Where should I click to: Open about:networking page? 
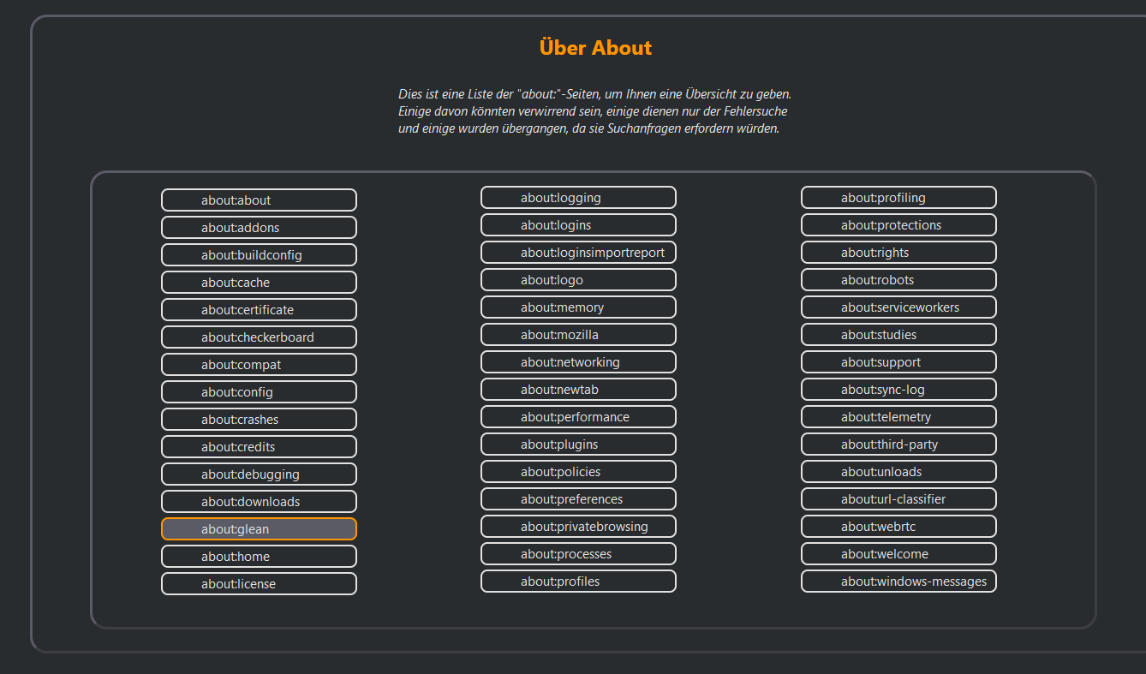pyautogui.click(x=578, y=362)
